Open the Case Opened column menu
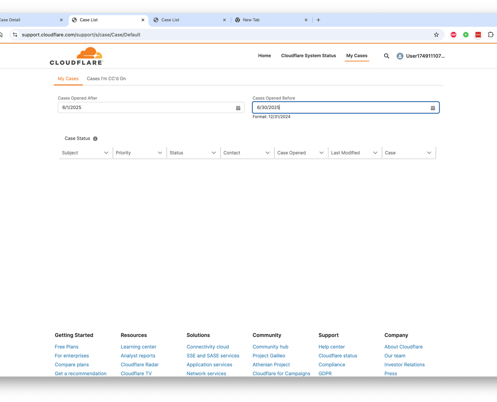497x402 pixels. [321, 153]
